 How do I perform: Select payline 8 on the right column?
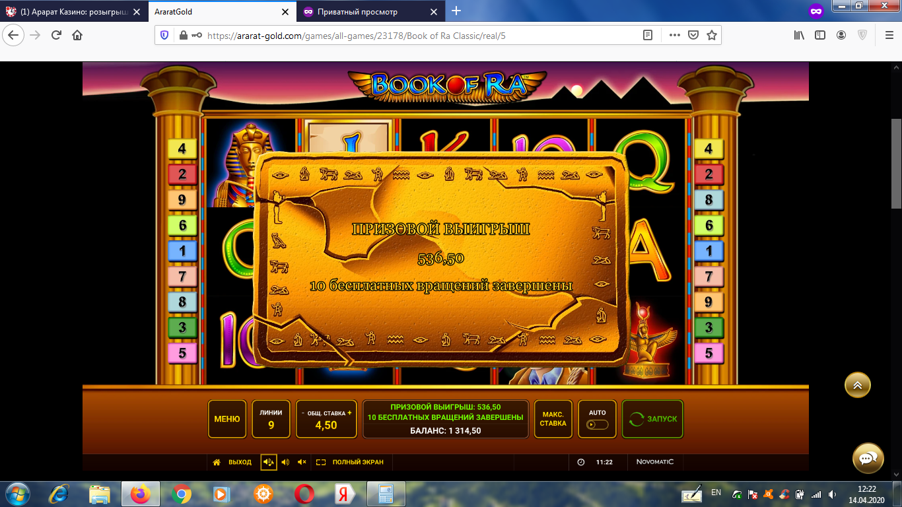709,200
